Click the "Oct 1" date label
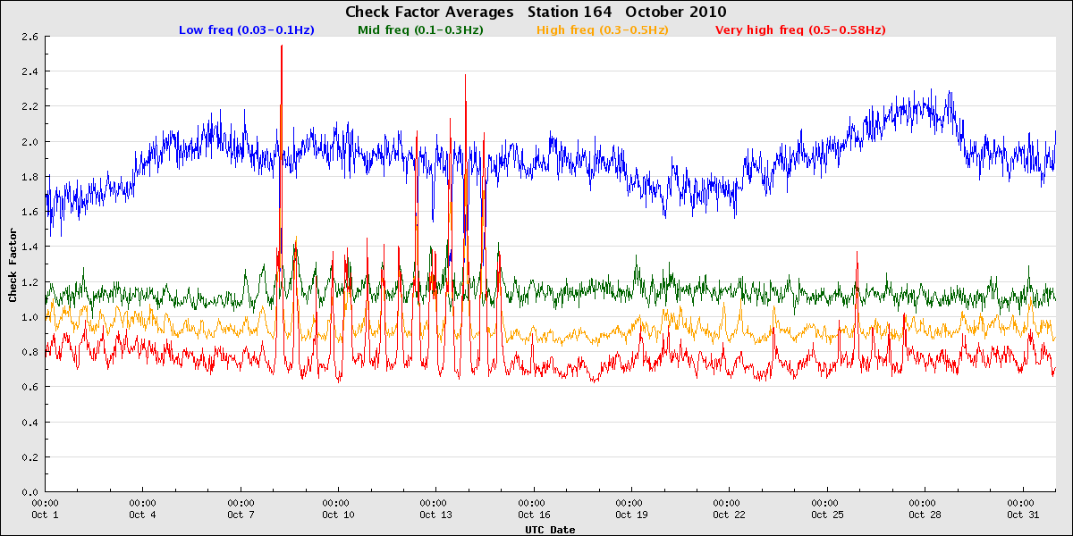Viewport: 1073px width, 536px height. (45, 515)
